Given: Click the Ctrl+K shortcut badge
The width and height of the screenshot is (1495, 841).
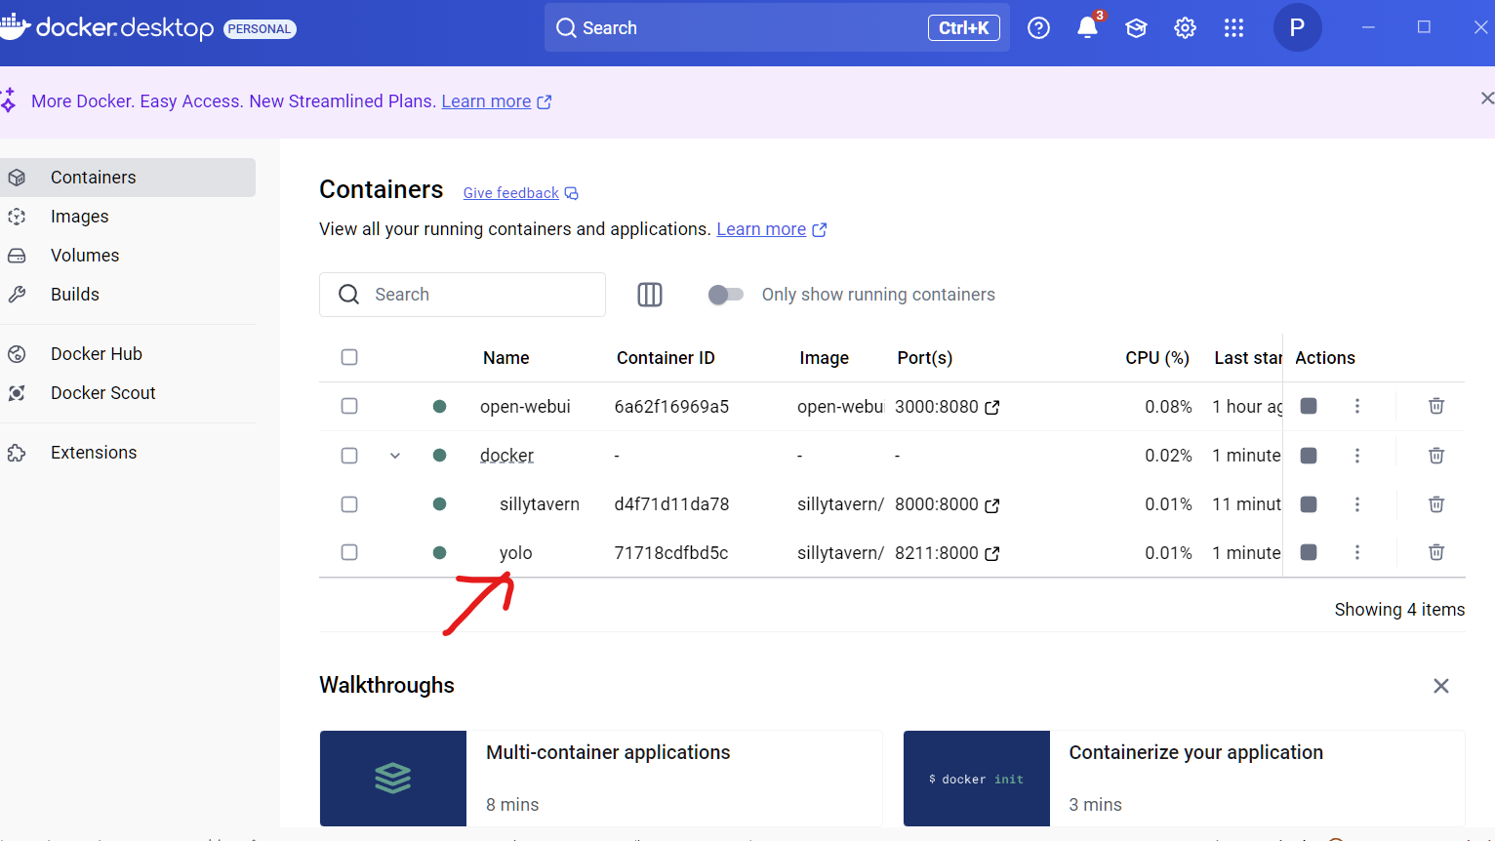Looking at the screenshot, I should point(964,28).
